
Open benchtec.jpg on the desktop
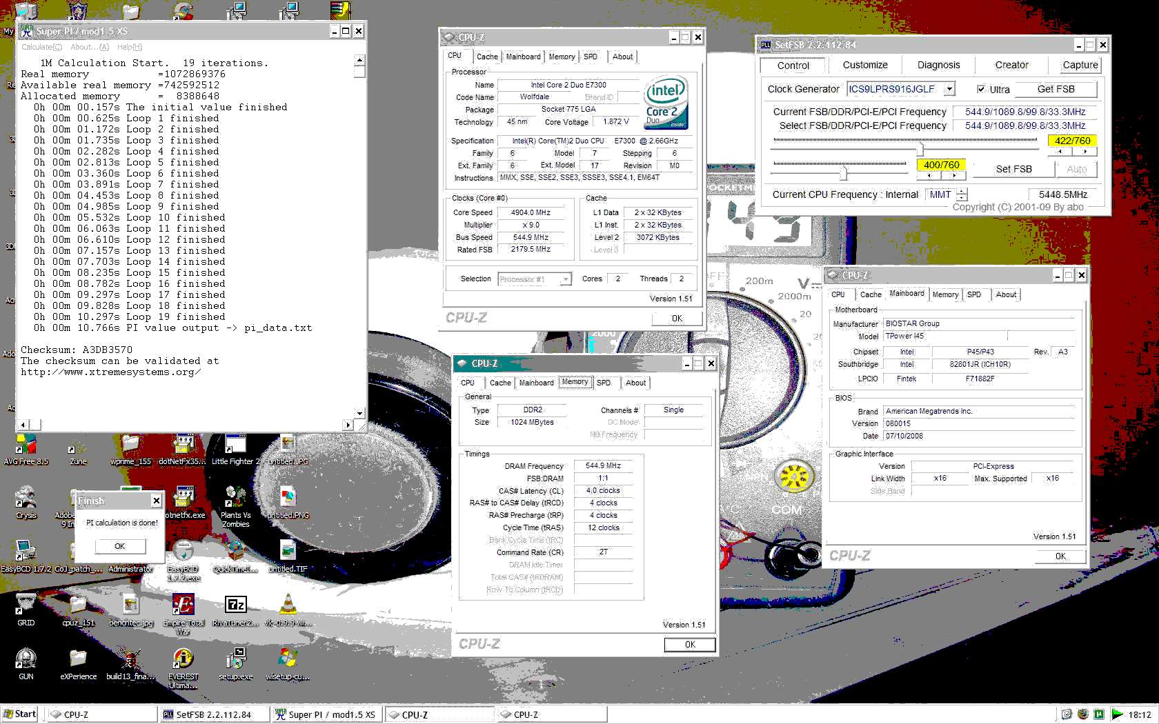(130, 611)
